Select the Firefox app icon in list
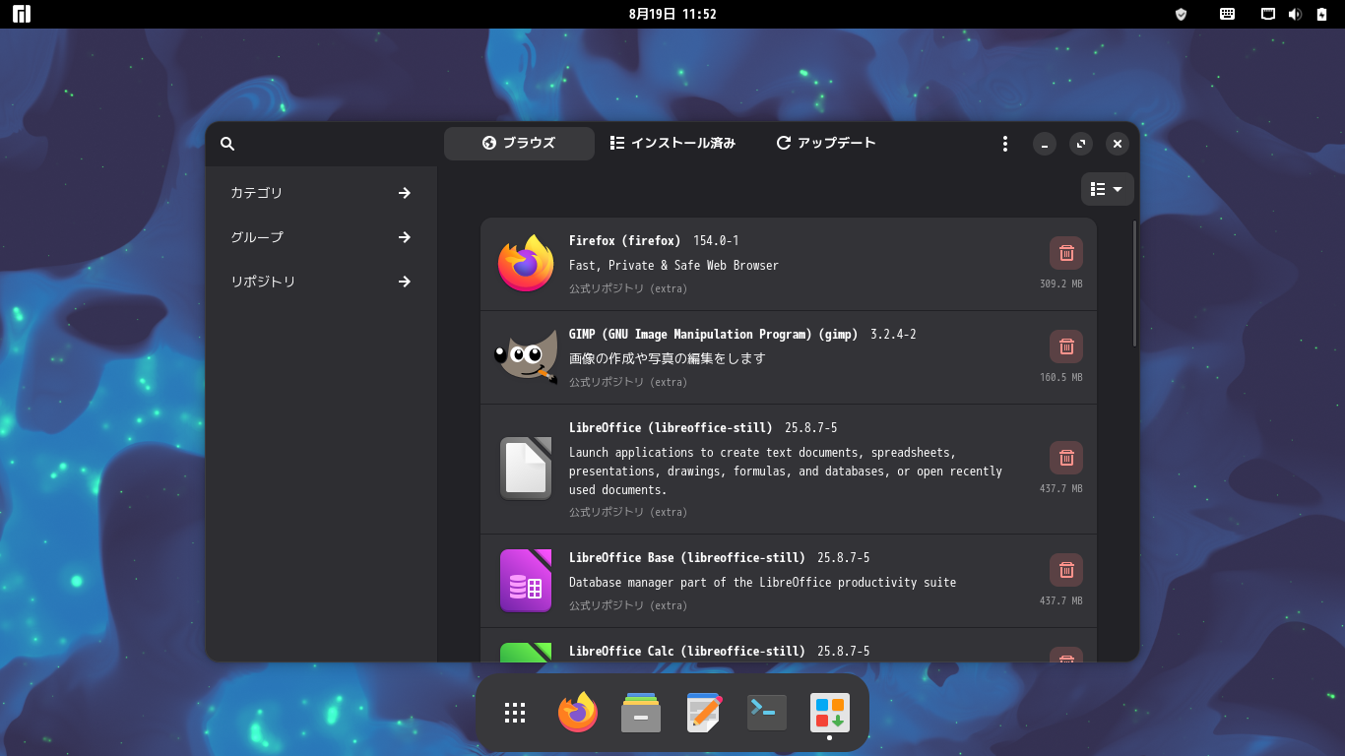The image size is (1345, 756). (526, 263)
